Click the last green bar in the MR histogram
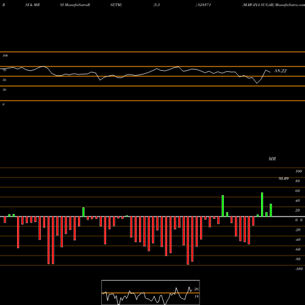The width and height of the screenshot is (305, 305). [271, 210]
